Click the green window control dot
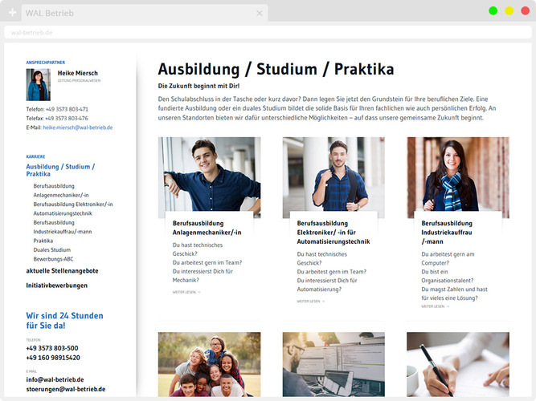This screenshot has height=401, width=536. 493,10
